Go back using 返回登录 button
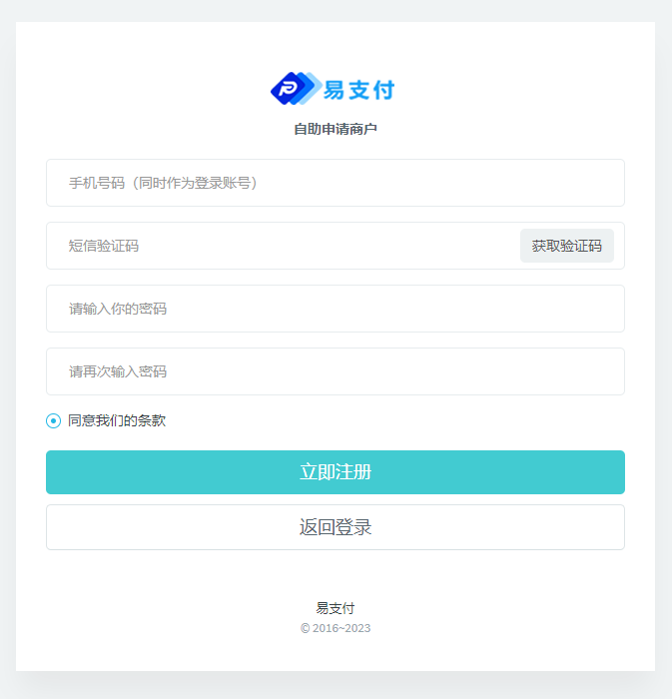 click(335, 527)
